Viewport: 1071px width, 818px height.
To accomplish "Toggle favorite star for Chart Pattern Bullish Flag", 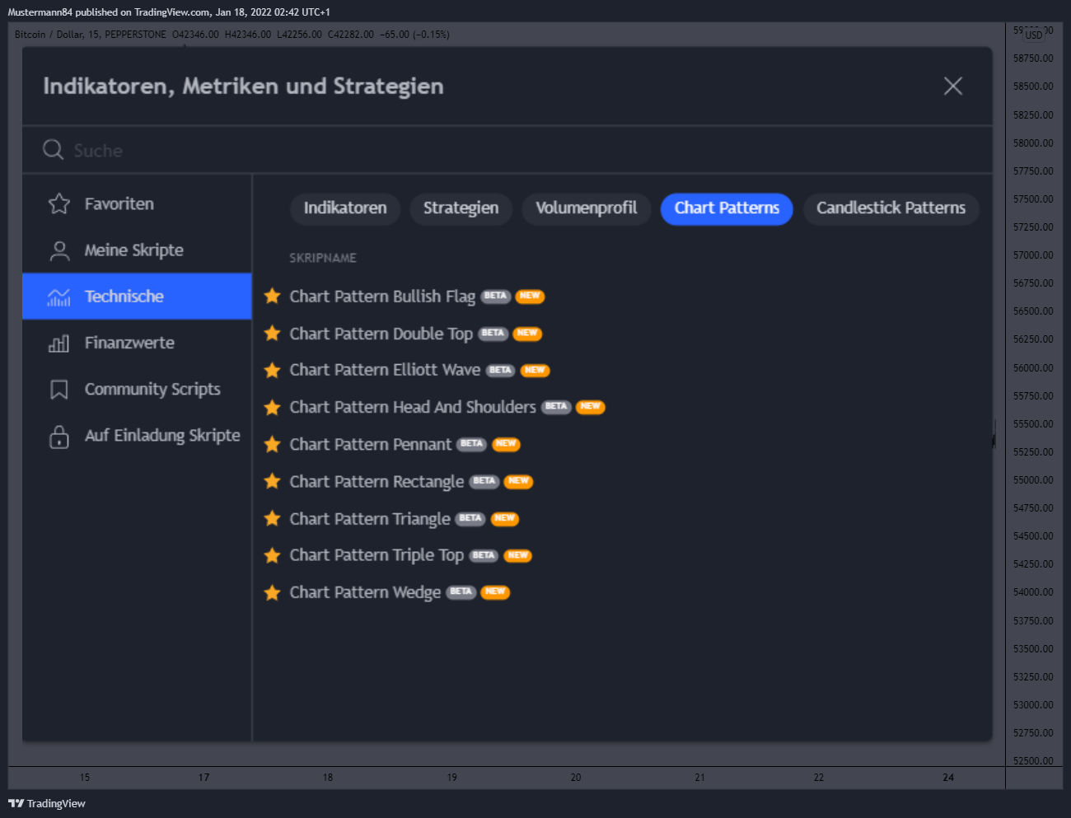I will (x=272, y=296).
